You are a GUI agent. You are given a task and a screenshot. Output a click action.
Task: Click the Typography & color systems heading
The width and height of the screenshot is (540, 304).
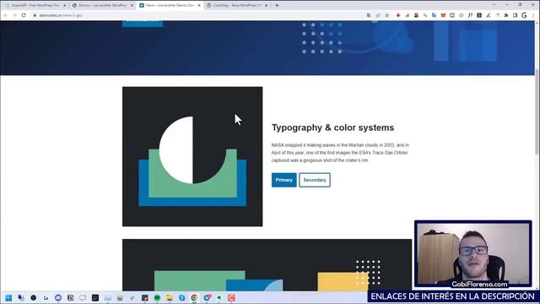(x=332, y=128)
